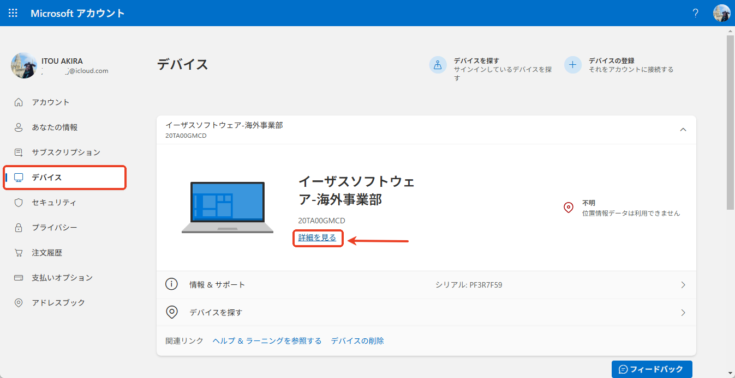
Task: Click the セキュリティ shield icon in sidebar
Action: tap(19, 202)
